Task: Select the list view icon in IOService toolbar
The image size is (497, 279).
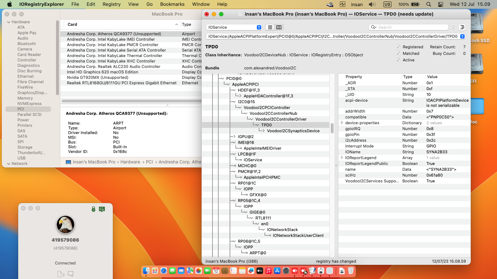Action: (x=270, y=27)
